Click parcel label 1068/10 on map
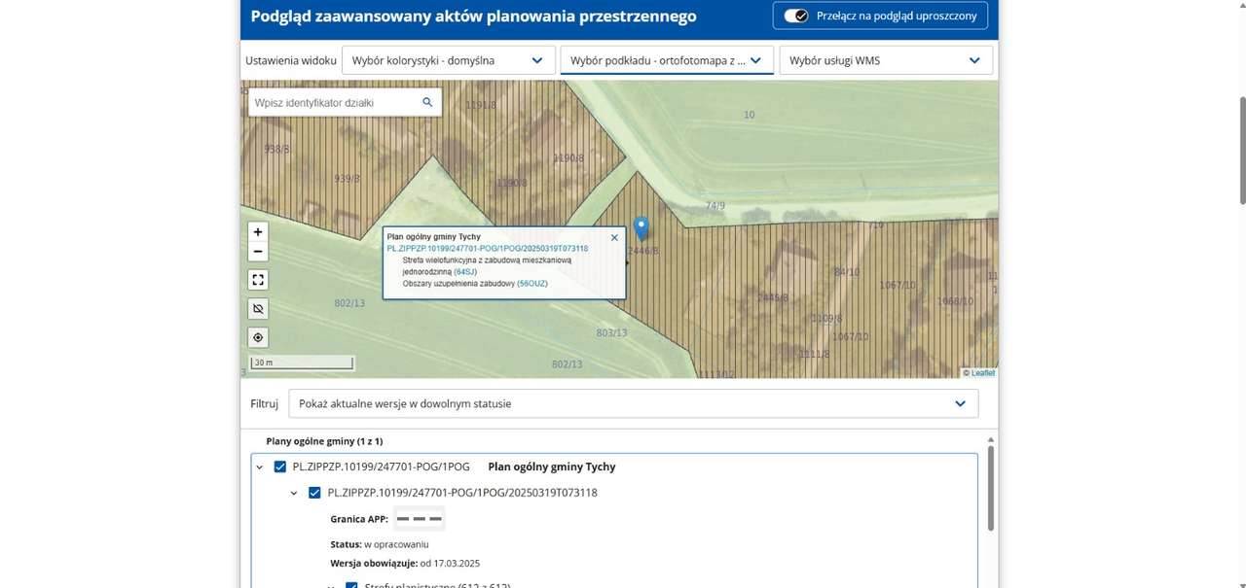 pos(954,301)
